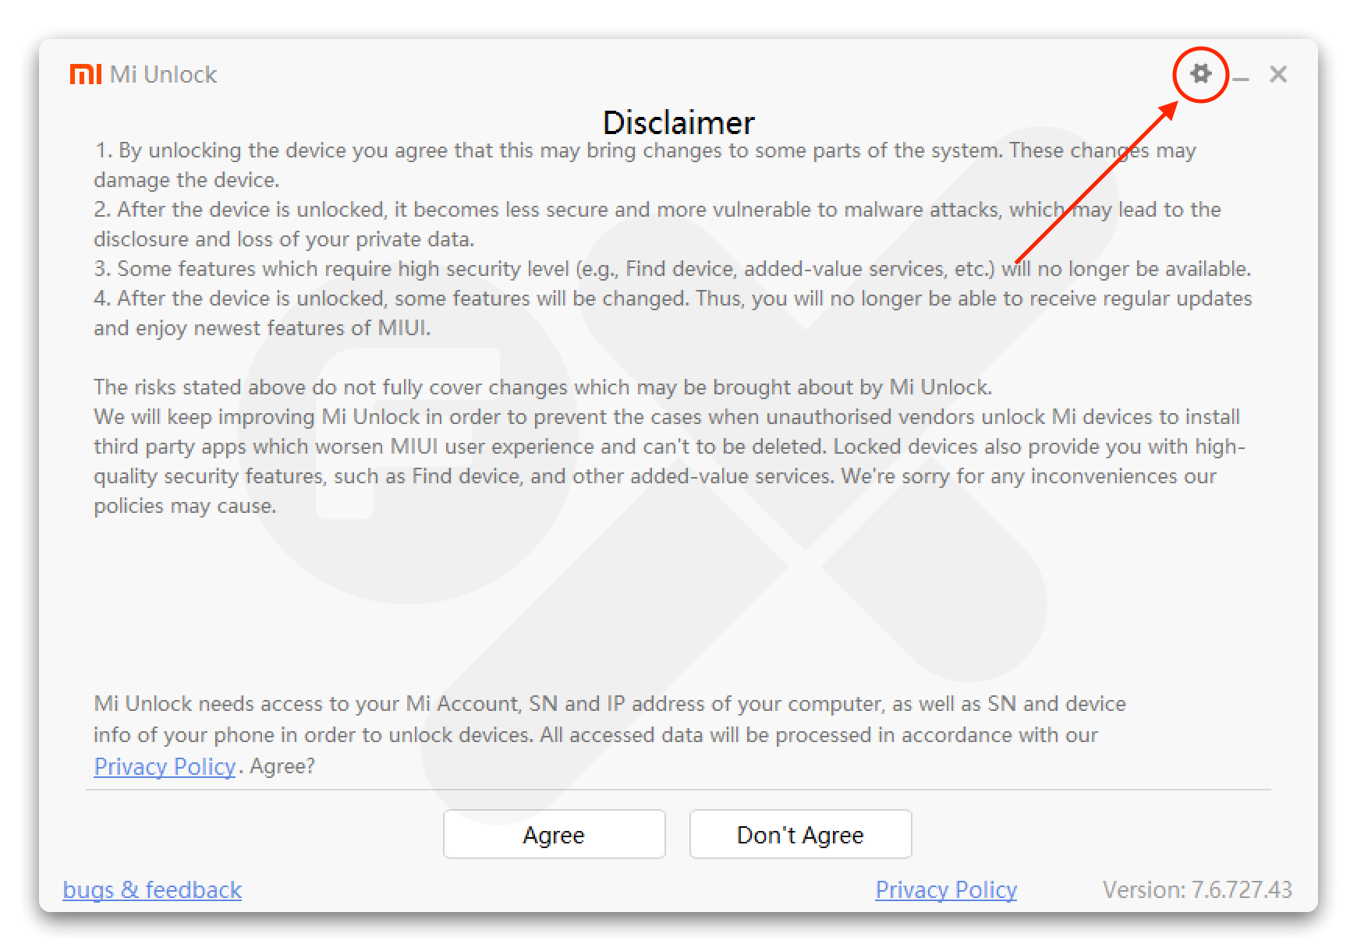Click the orange Mi logo
The height and width of the screenshot is (951, 1357).
click(x=86, y=74)
